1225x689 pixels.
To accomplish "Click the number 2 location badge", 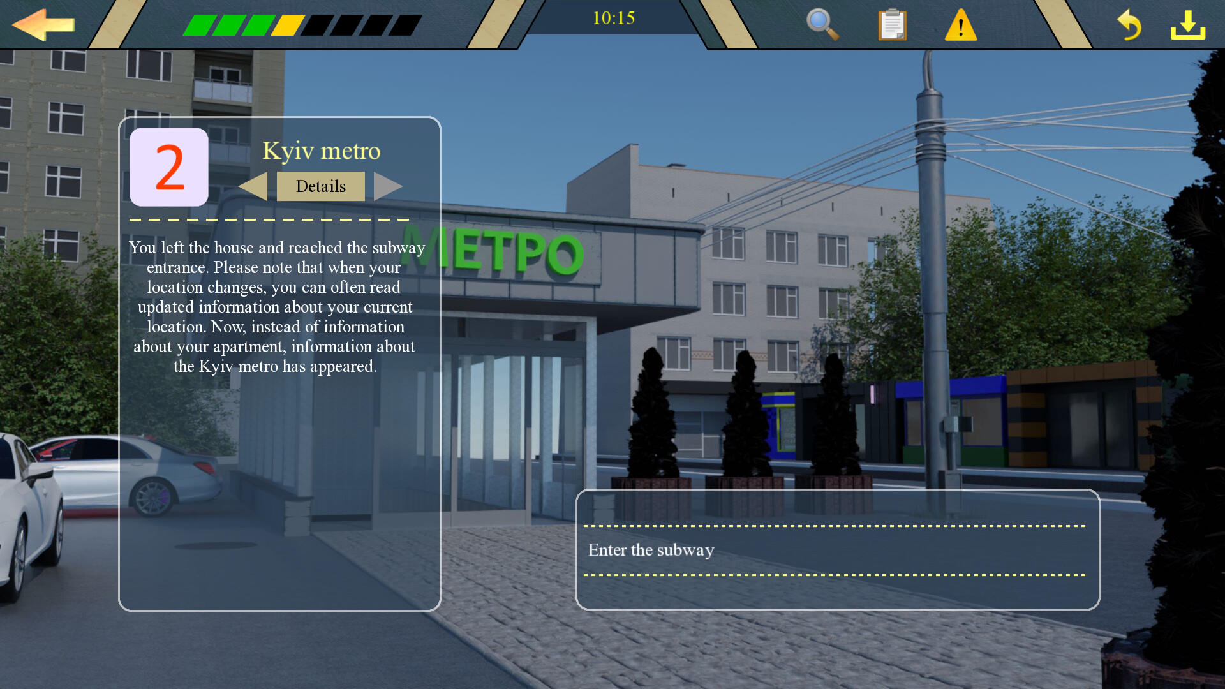I will (169, 167).
